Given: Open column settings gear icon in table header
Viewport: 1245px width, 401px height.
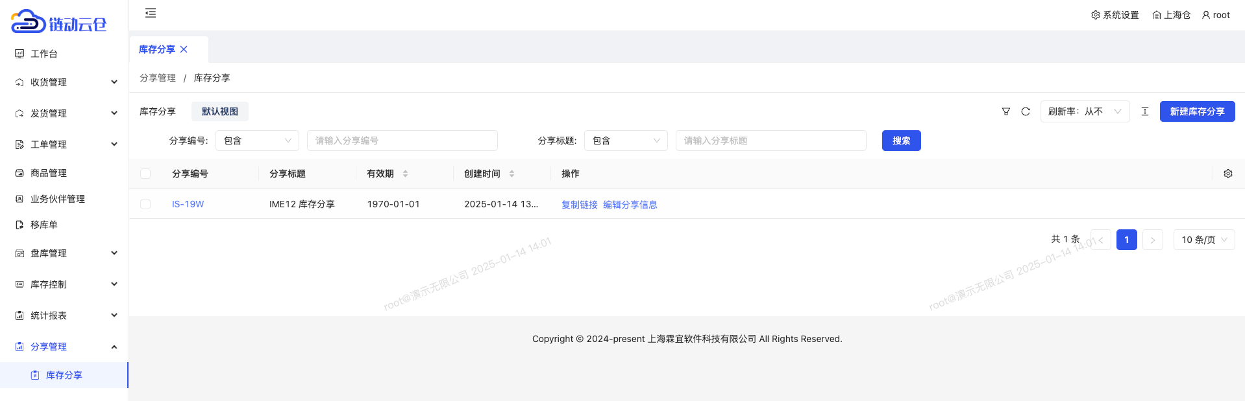Looking at the screenshot, I should (1227, 174).
